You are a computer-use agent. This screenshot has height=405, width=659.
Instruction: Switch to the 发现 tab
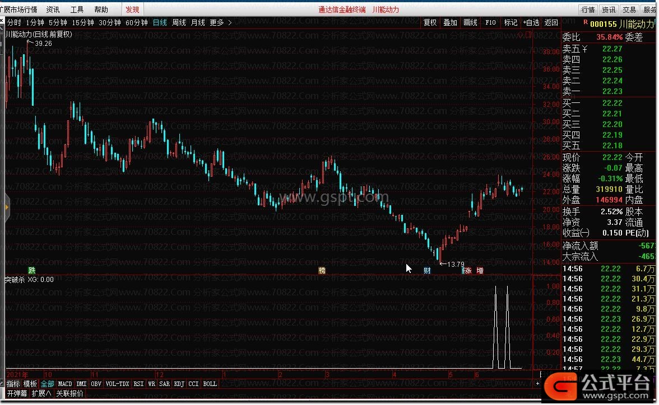click(132, 10)
